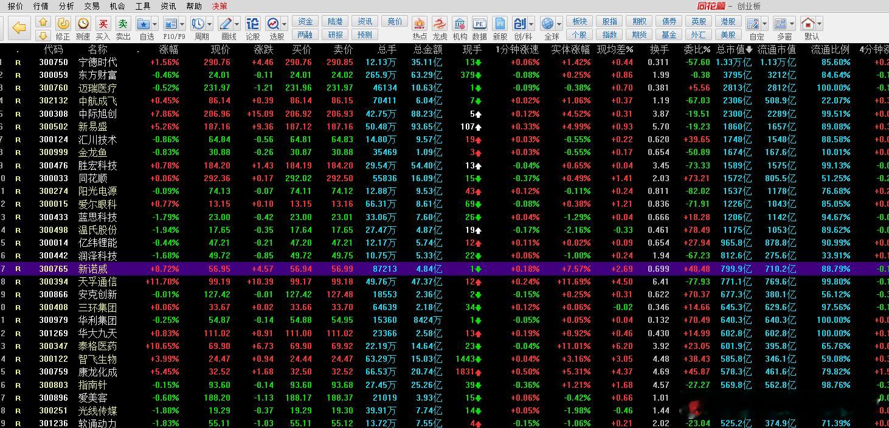The image size is (889, 428).
Task: Click the small up arrow icon
Action: (43, 22)
